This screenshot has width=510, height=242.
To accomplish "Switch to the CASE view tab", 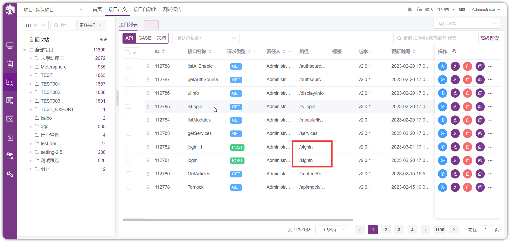I will pyautogui.click(x=145, y=38).
